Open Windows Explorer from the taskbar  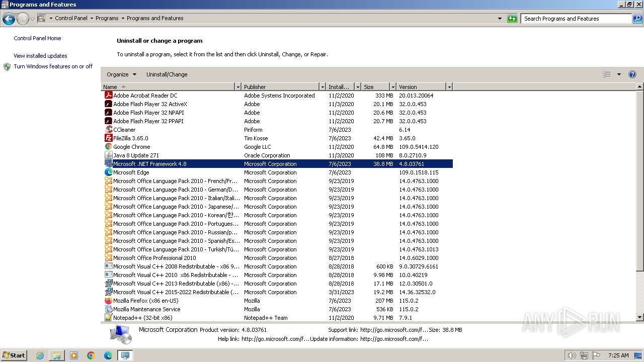57,355
